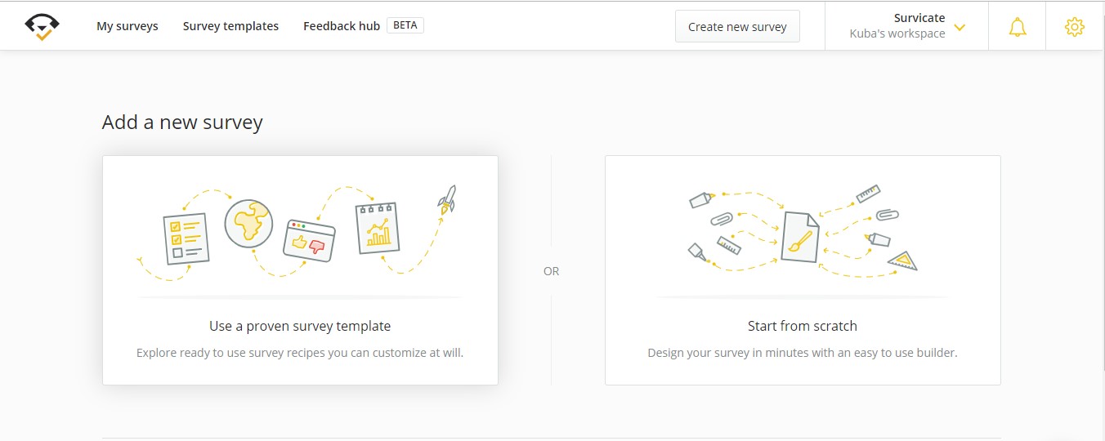Screen dimensions: 1105x441
Task: Expand the workspace chevron dropdown arrow
Action: [960, 27]
